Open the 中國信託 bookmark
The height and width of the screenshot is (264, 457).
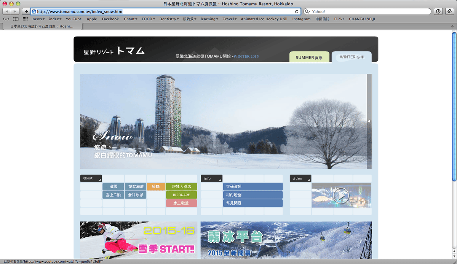[x=323, y=19]
